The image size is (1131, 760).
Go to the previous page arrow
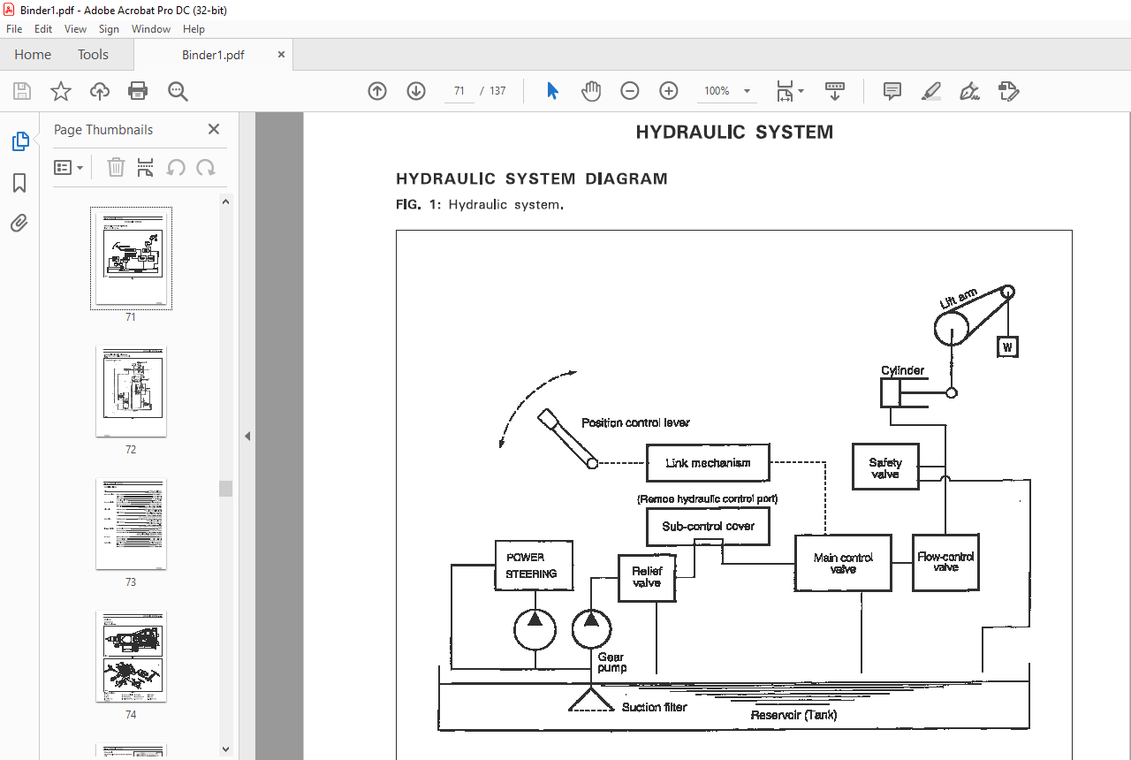tap(377, 91)
